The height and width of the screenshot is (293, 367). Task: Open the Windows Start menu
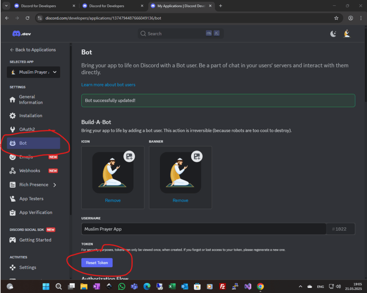[46, 287]
